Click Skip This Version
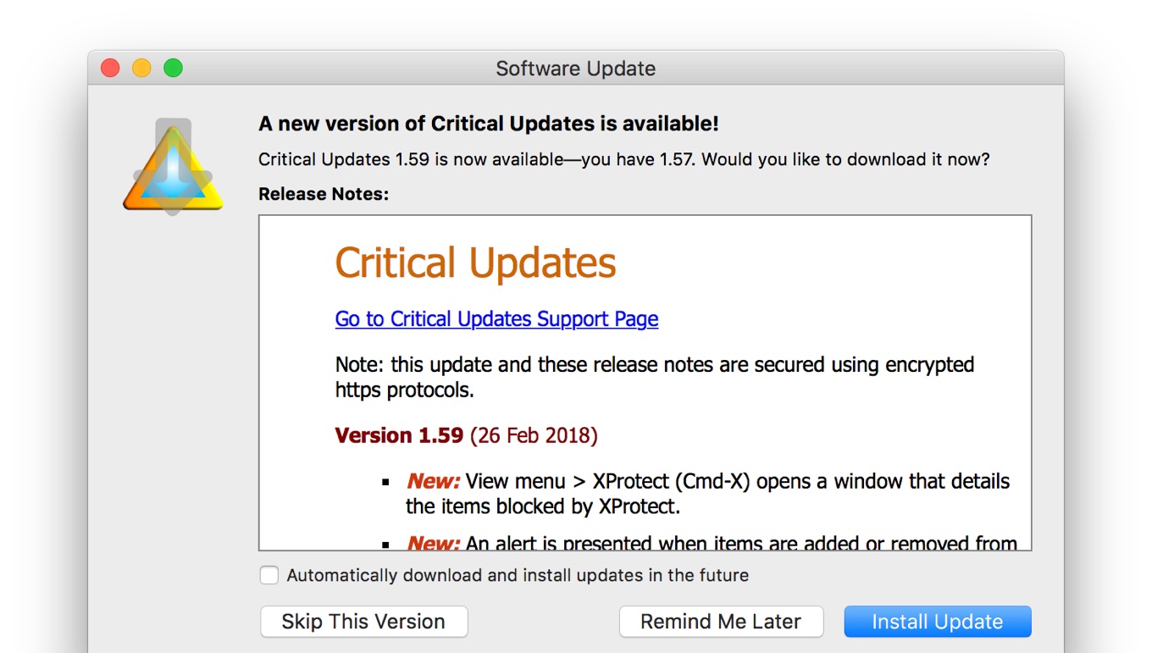The height and width of the screenshot is (653, 1152). 363,621
